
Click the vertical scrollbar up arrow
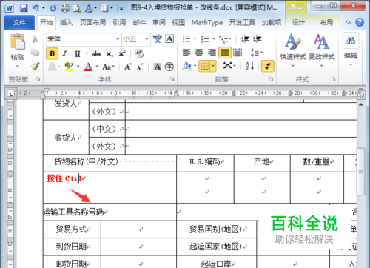point(361,104)
